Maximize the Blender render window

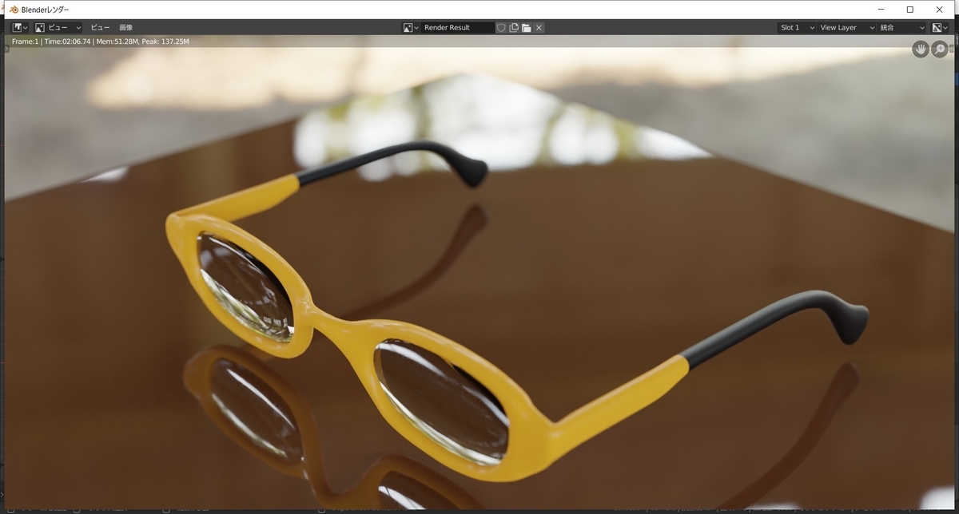click(x=909, y=10)
